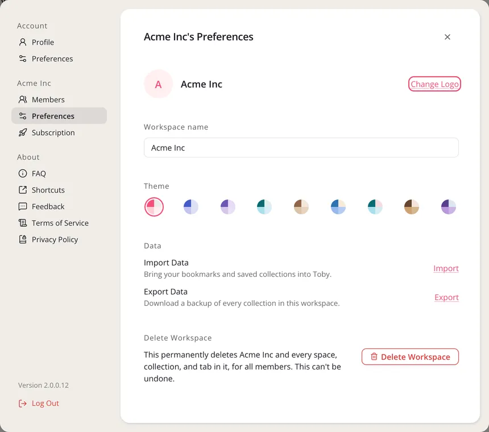
Task: Open the Subscription page
Action: [59, 132]
